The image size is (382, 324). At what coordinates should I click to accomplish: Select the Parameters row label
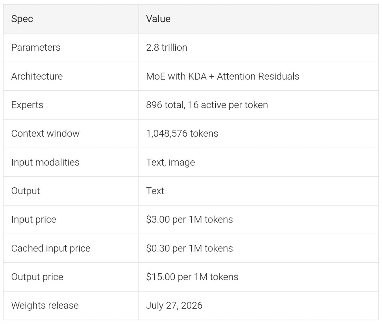coord(36,47)
